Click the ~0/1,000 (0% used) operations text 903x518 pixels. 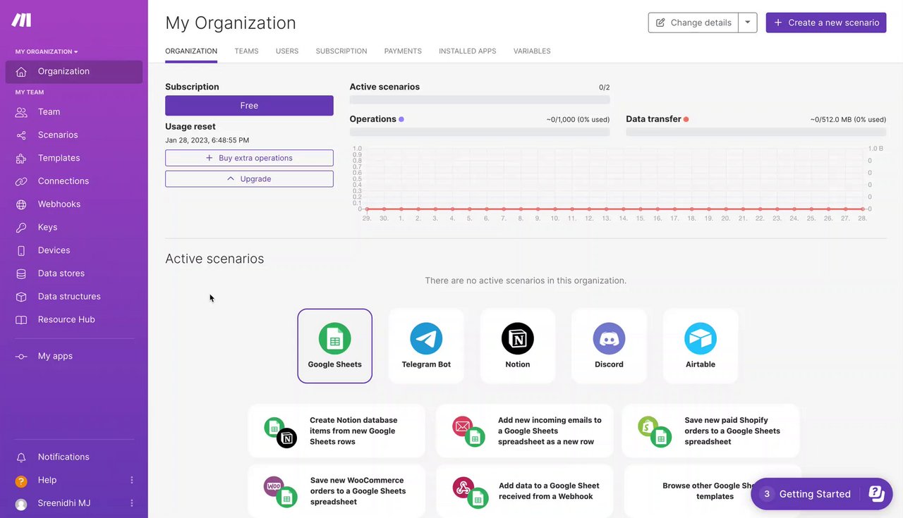(578, 120)
